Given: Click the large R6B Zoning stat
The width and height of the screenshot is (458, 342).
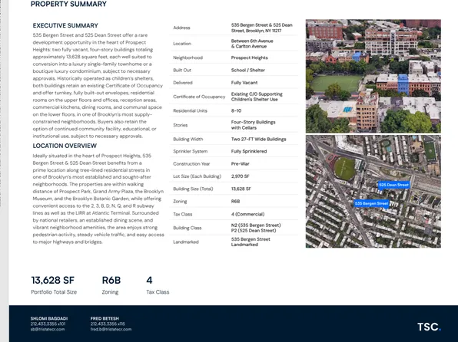Looking at the screenshot, I should pos(111,280).
